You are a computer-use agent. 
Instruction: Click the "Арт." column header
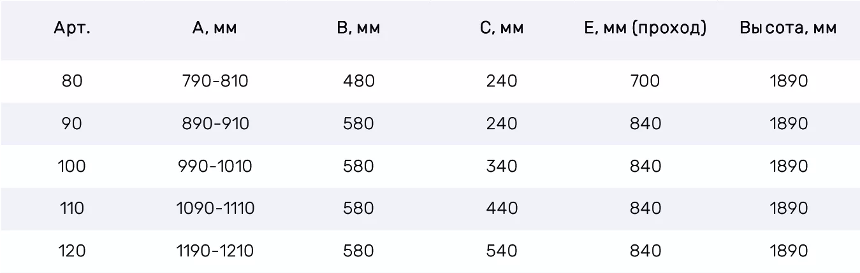click(x=72, y=29)
